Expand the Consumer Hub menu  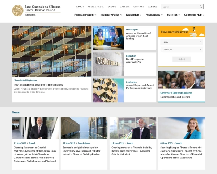click(194, 15)
